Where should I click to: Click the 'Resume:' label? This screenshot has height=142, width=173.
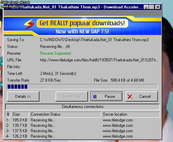click(14, 53)
